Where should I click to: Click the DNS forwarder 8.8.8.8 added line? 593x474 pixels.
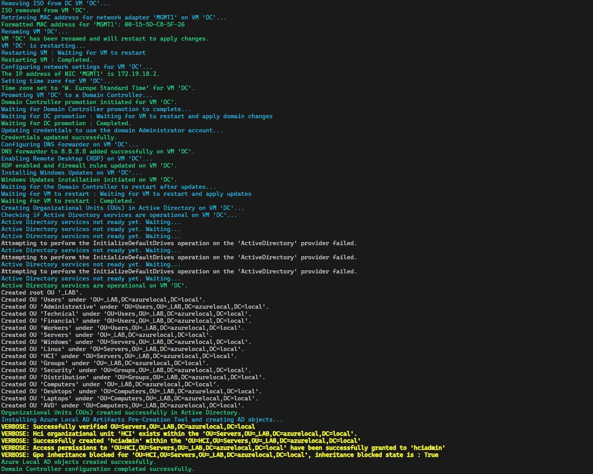[98, 152]
